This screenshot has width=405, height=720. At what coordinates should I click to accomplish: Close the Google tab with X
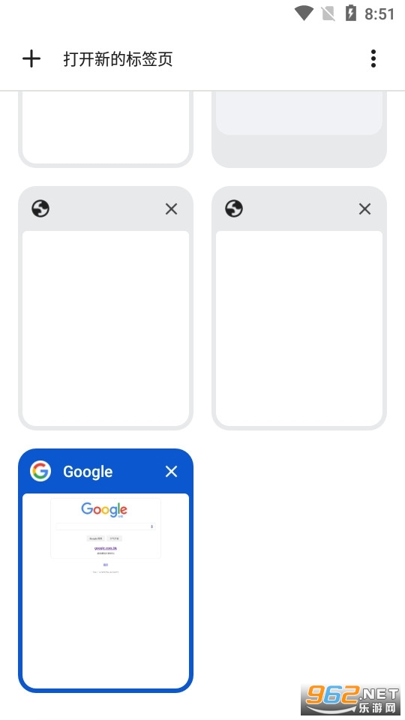171,471
